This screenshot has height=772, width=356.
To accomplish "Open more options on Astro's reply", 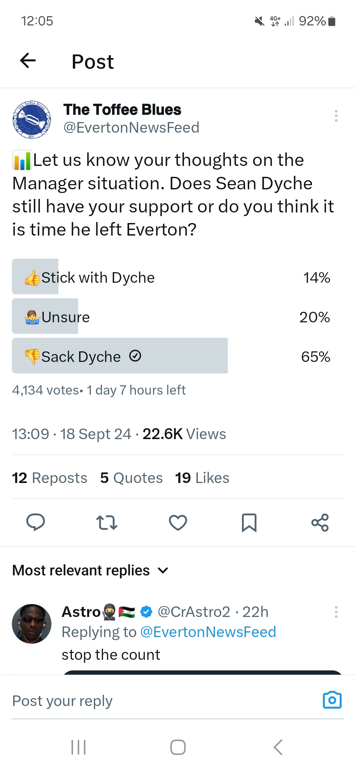I will (x=336, y=612).
